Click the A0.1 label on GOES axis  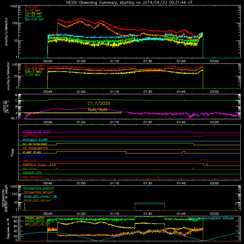tap(14, 118)
